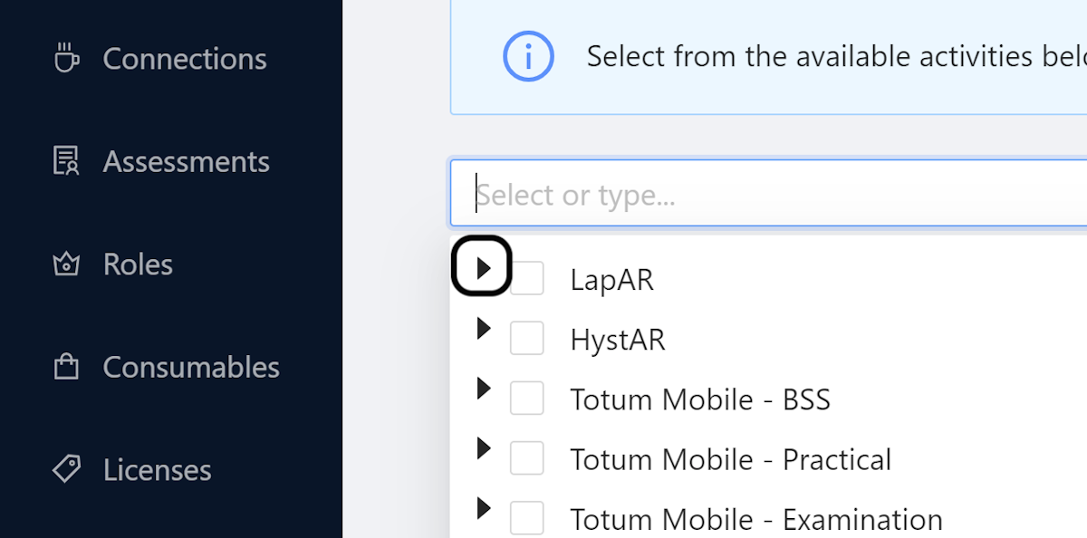This screenshot has width=1087, height=538.
Task: Enable the Totum Mobile - BSS checkbox
Action: [527, 398]
